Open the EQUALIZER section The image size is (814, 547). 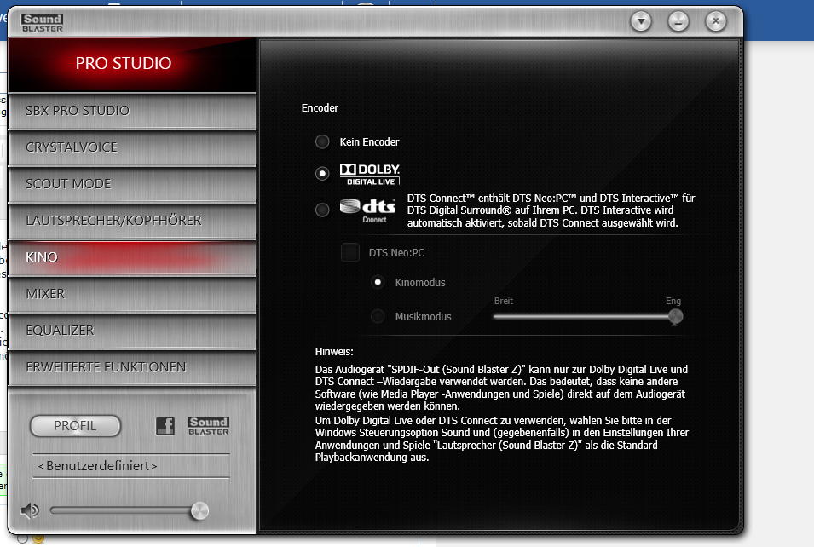pyautogui.click(x=132, y=331)
